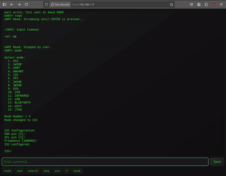Click the Non sécurisé lock warning

coord(60,5)
